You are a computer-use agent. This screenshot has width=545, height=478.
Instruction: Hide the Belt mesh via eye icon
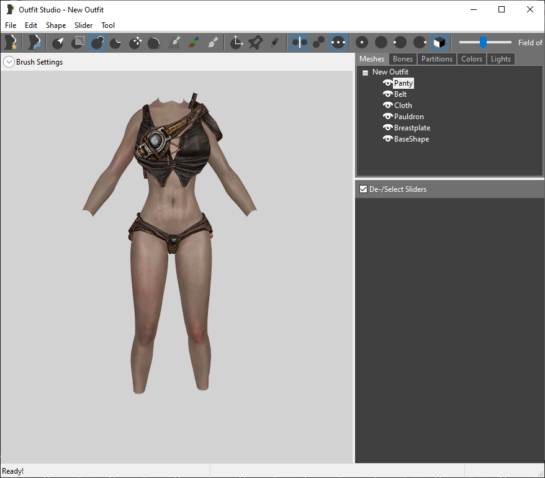pyautogui.click(x=387, y=94)
